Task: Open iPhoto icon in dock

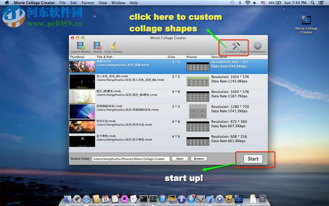Action: [x=172, y=199]
